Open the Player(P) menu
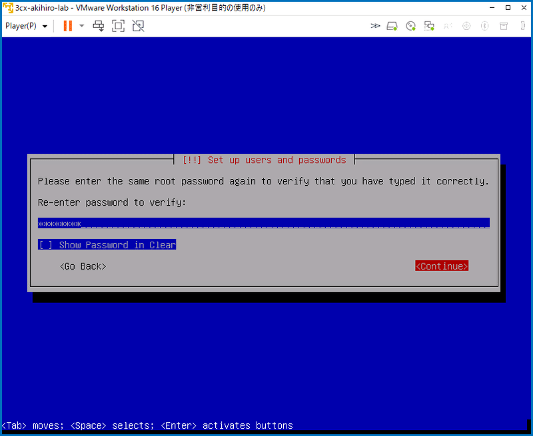The image size is (533, 436). 26,26
